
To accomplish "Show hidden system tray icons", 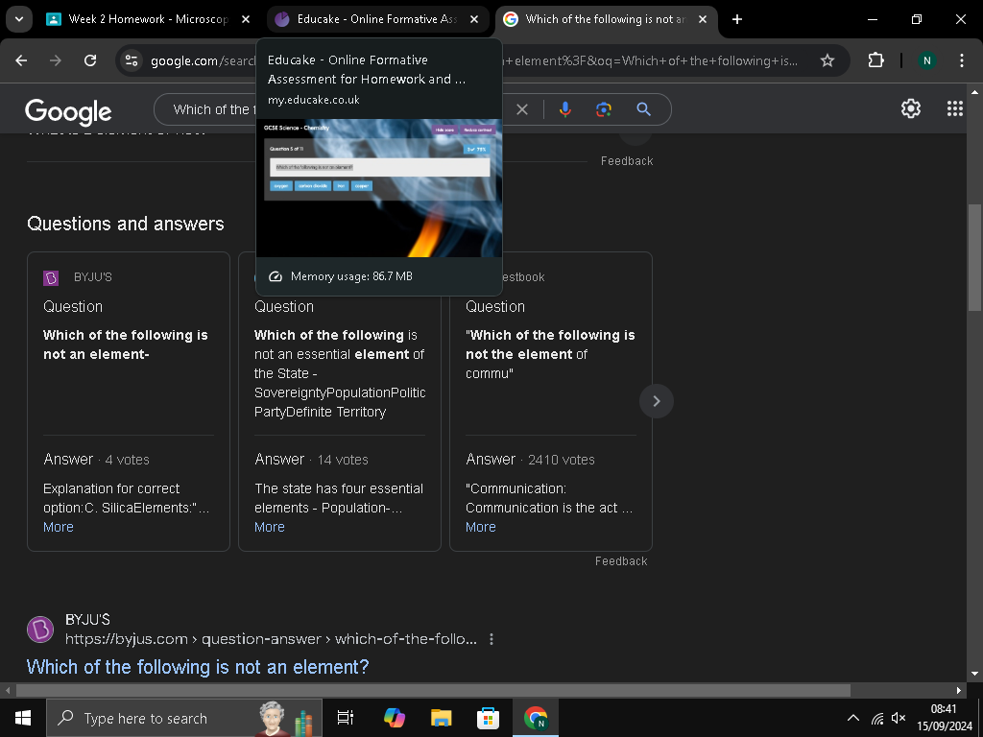I will click(x=852, y=718).
